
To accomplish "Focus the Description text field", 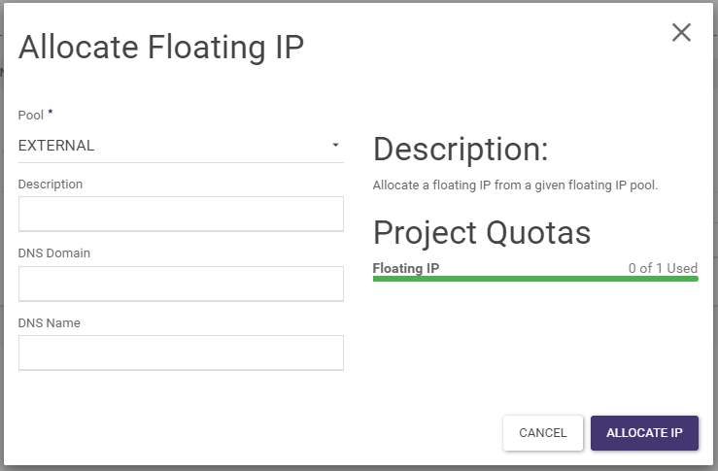I will 181,214.
